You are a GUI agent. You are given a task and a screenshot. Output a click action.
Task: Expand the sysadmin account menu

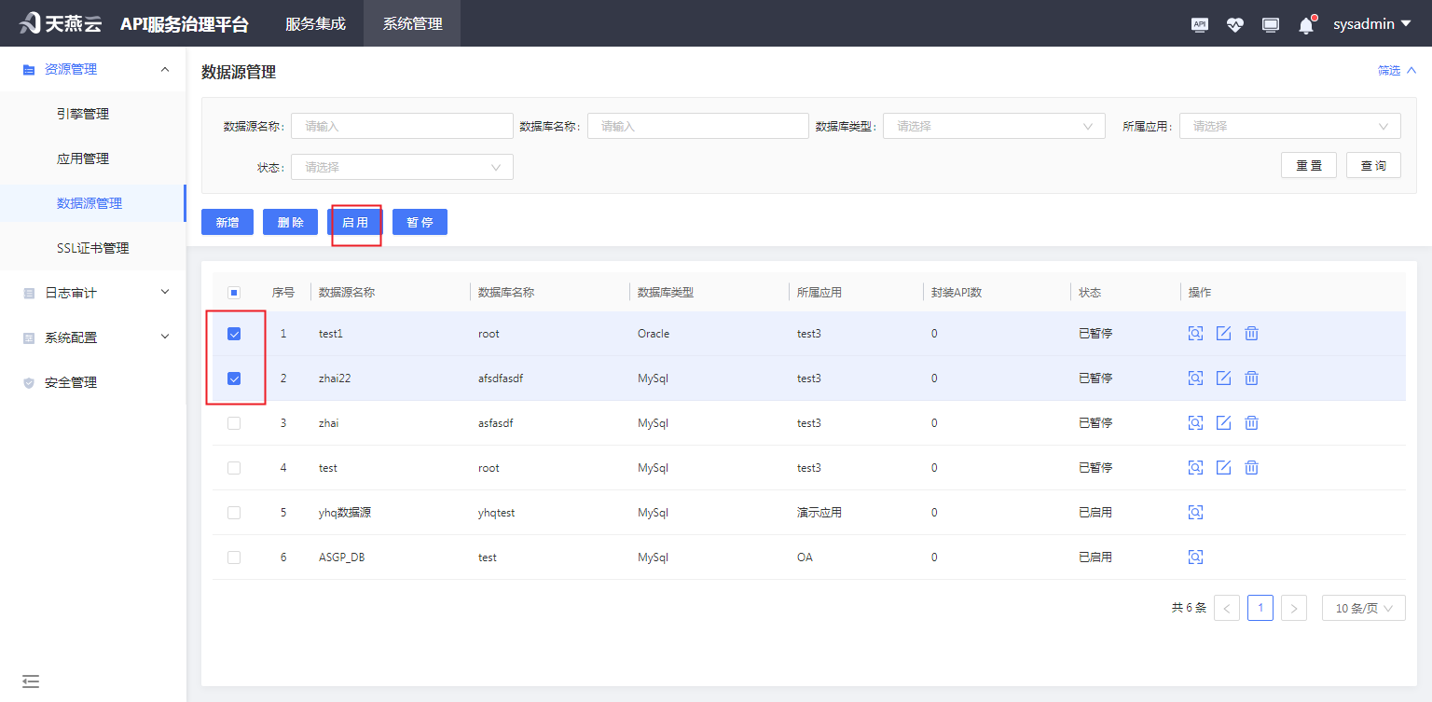coord(1371,23)
